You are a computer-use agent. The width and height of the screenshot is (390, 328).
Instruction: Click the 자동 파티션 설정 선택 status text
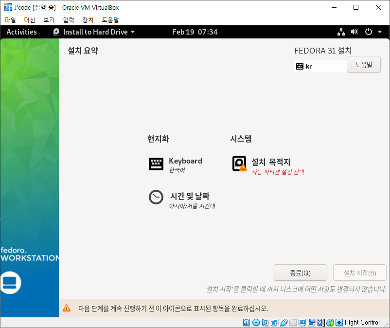(278, 172)
